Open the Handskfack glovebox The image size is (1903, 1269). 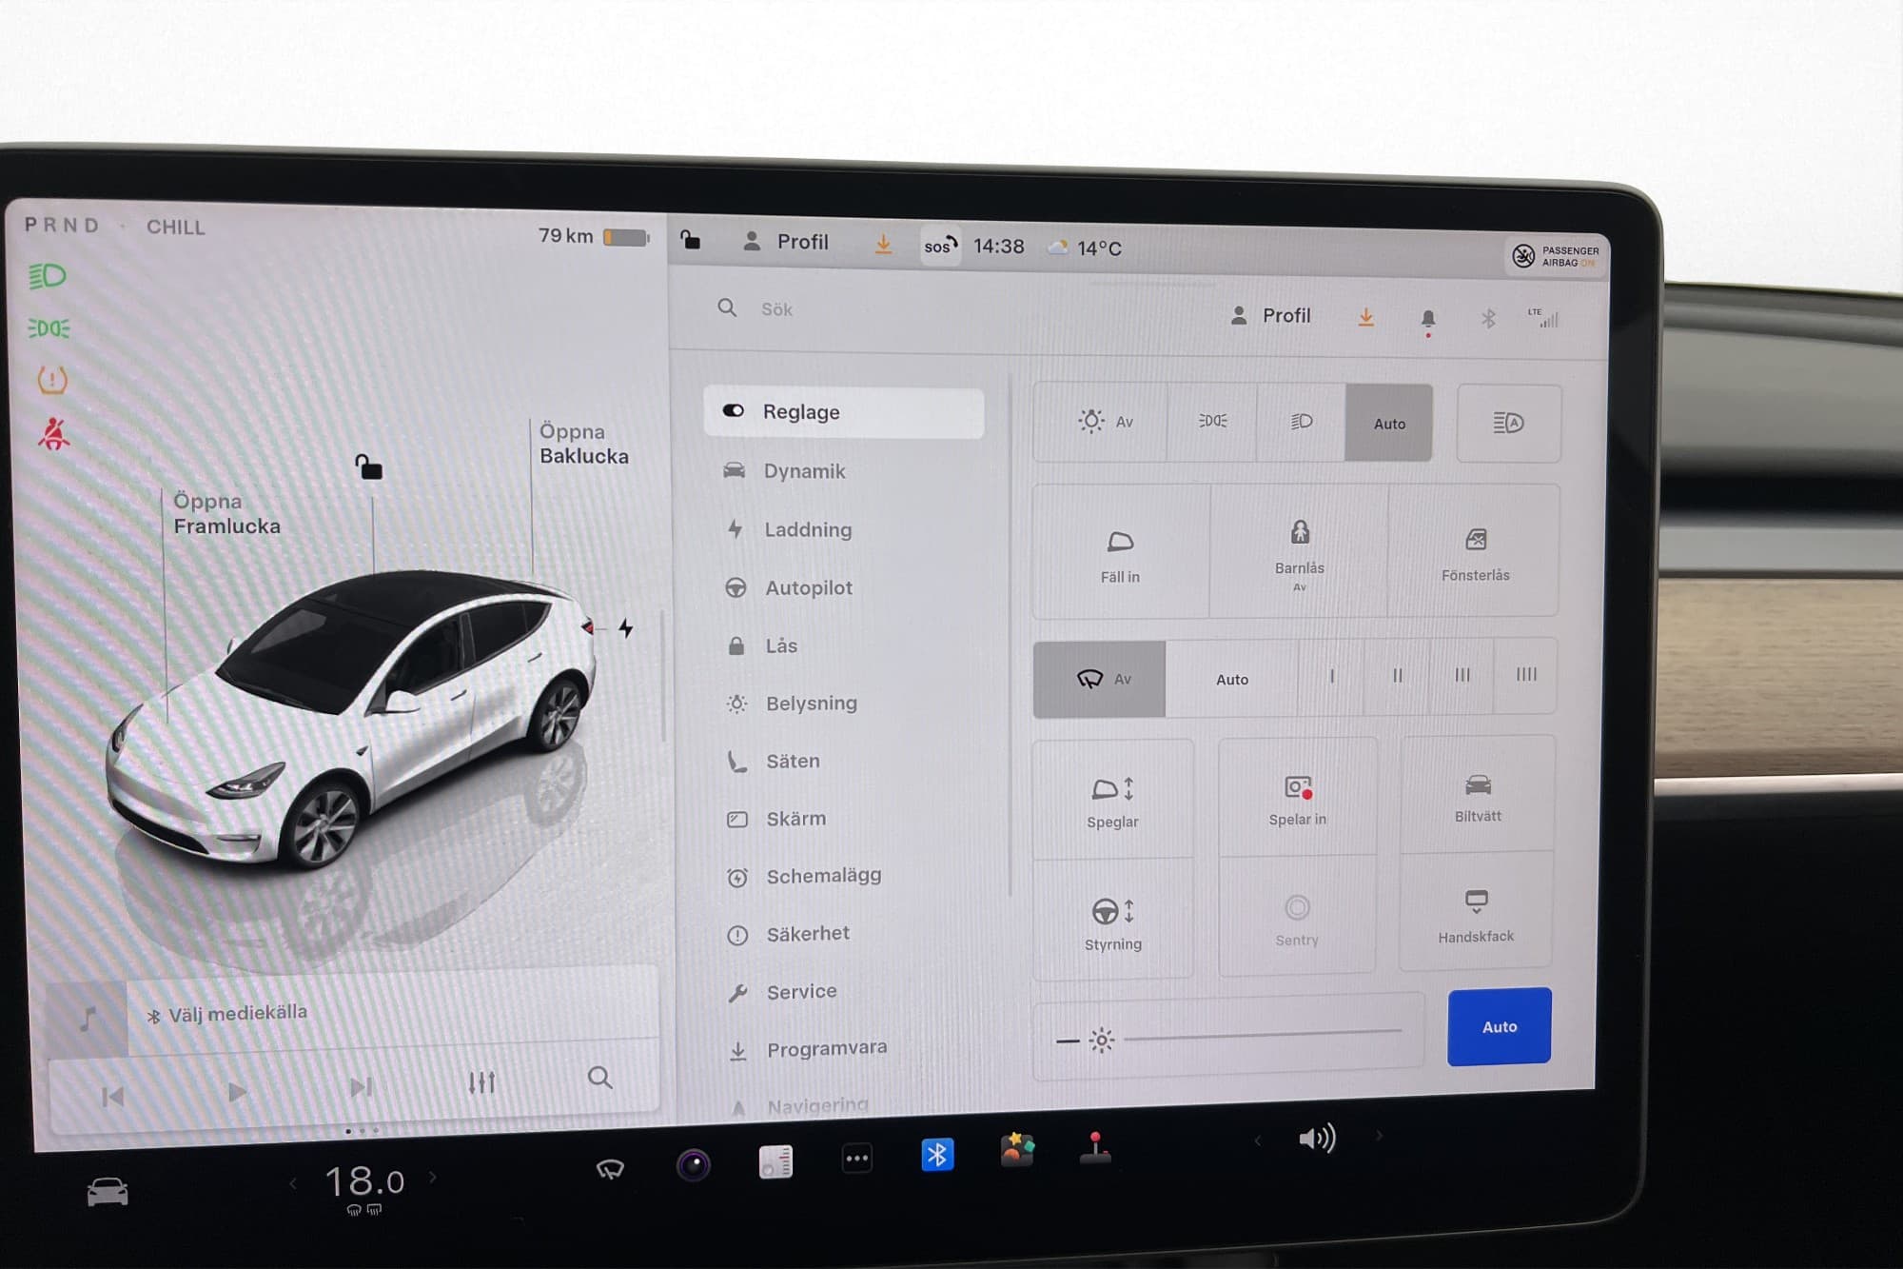[1476, 915]
